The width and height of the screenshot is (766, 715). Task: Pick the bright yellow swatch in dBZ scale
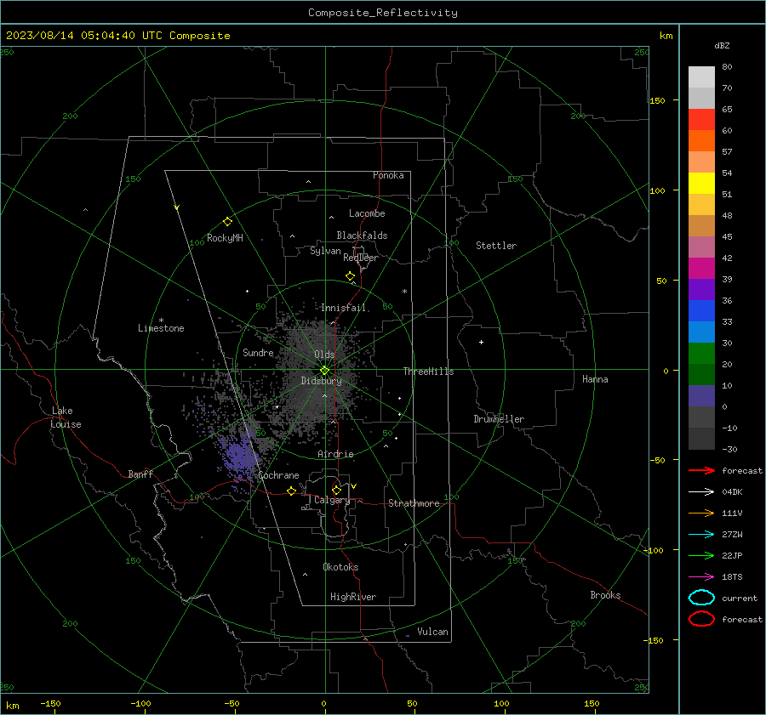[701, 183]
